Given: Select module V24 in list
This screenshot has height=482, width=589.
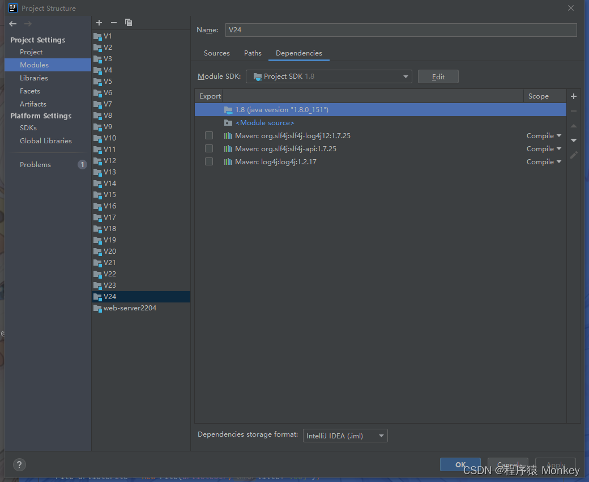Looking at the screenshot, I should pyautogui.click(x=141, y=297).
